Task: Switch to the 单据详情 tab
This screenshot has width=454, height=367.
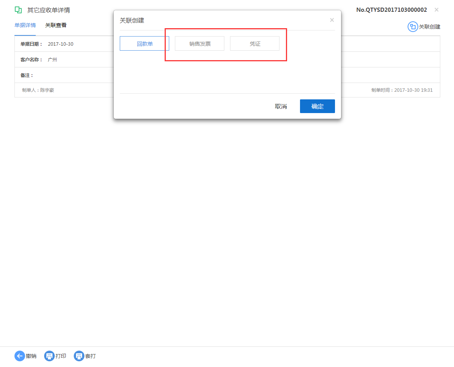Action: (x=25, y=25)
